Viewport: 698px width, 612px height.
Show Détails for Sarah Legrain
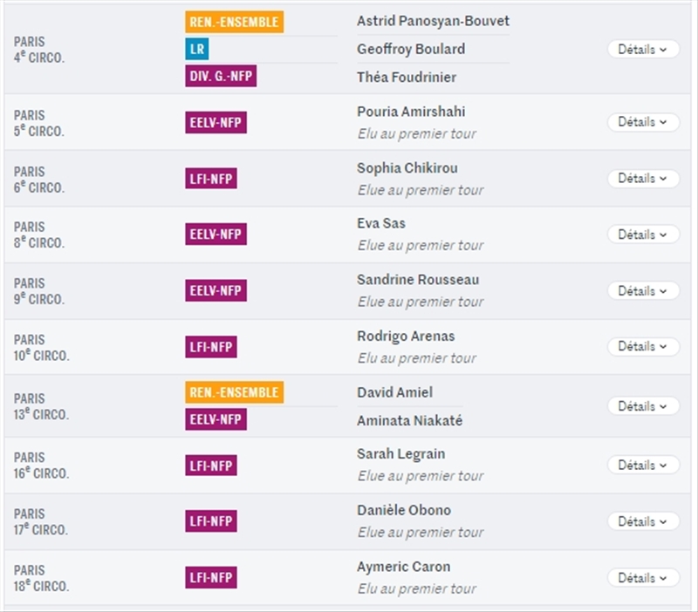point(643,466)
